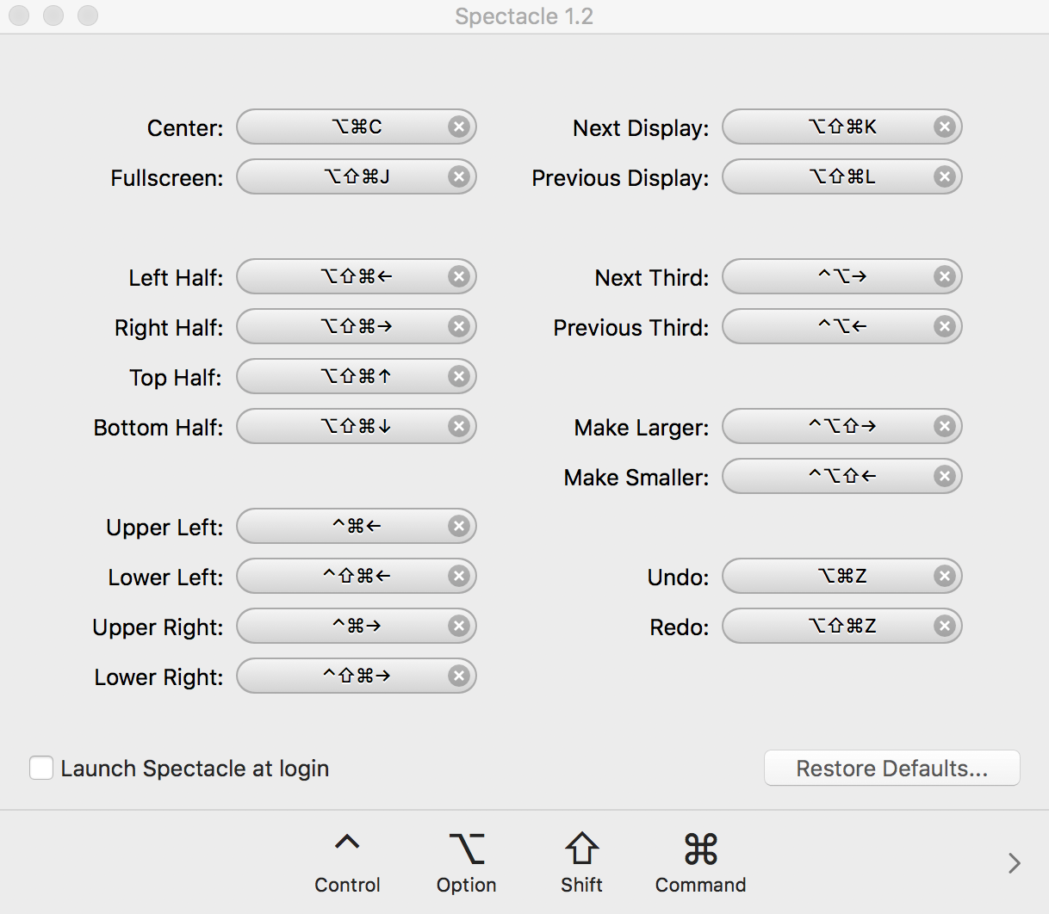Viewport: 1049px width, 914px height.
Task: Expand the chevron arrow at bottom right
Action: [1014, 863]
